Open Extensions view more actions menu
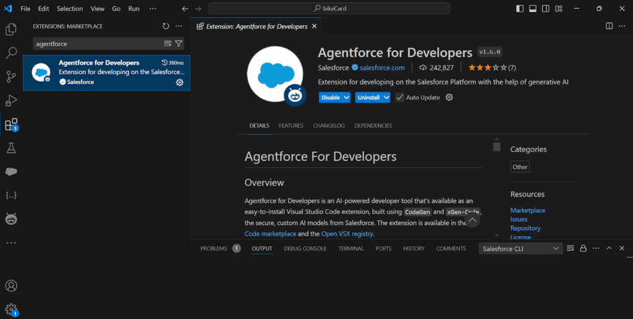The width and height of the screenshot is (633, 319). pos(179,26)
